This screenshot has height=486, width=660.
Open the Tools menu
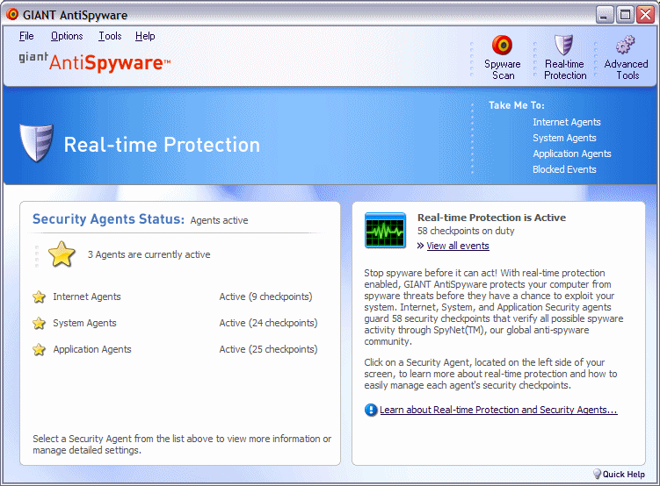110,36
